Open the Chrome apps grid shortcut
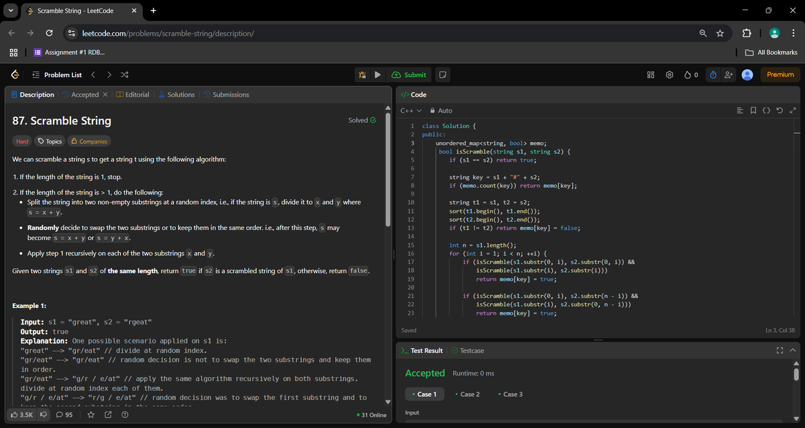 pos(13,52)
